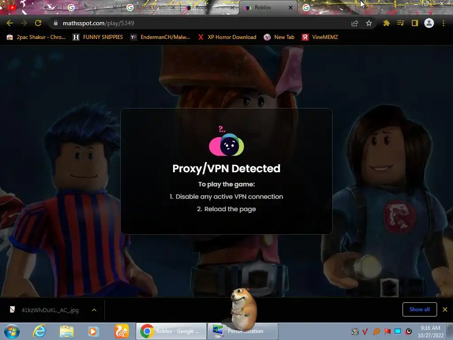453x340 pixels.
Task: Click the forward navigation arrow
Action: pos(24,23)
